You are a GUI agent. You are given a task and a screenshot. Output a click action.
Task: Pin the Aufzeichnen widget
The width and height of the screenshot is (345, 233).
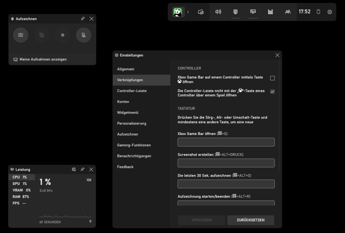(x=83, y=18)
